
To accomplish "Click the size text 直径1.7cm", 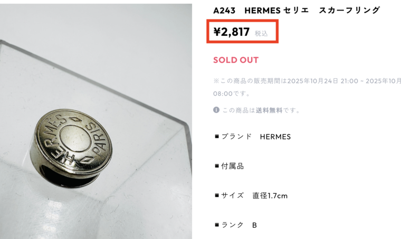I will pos(270,196).
